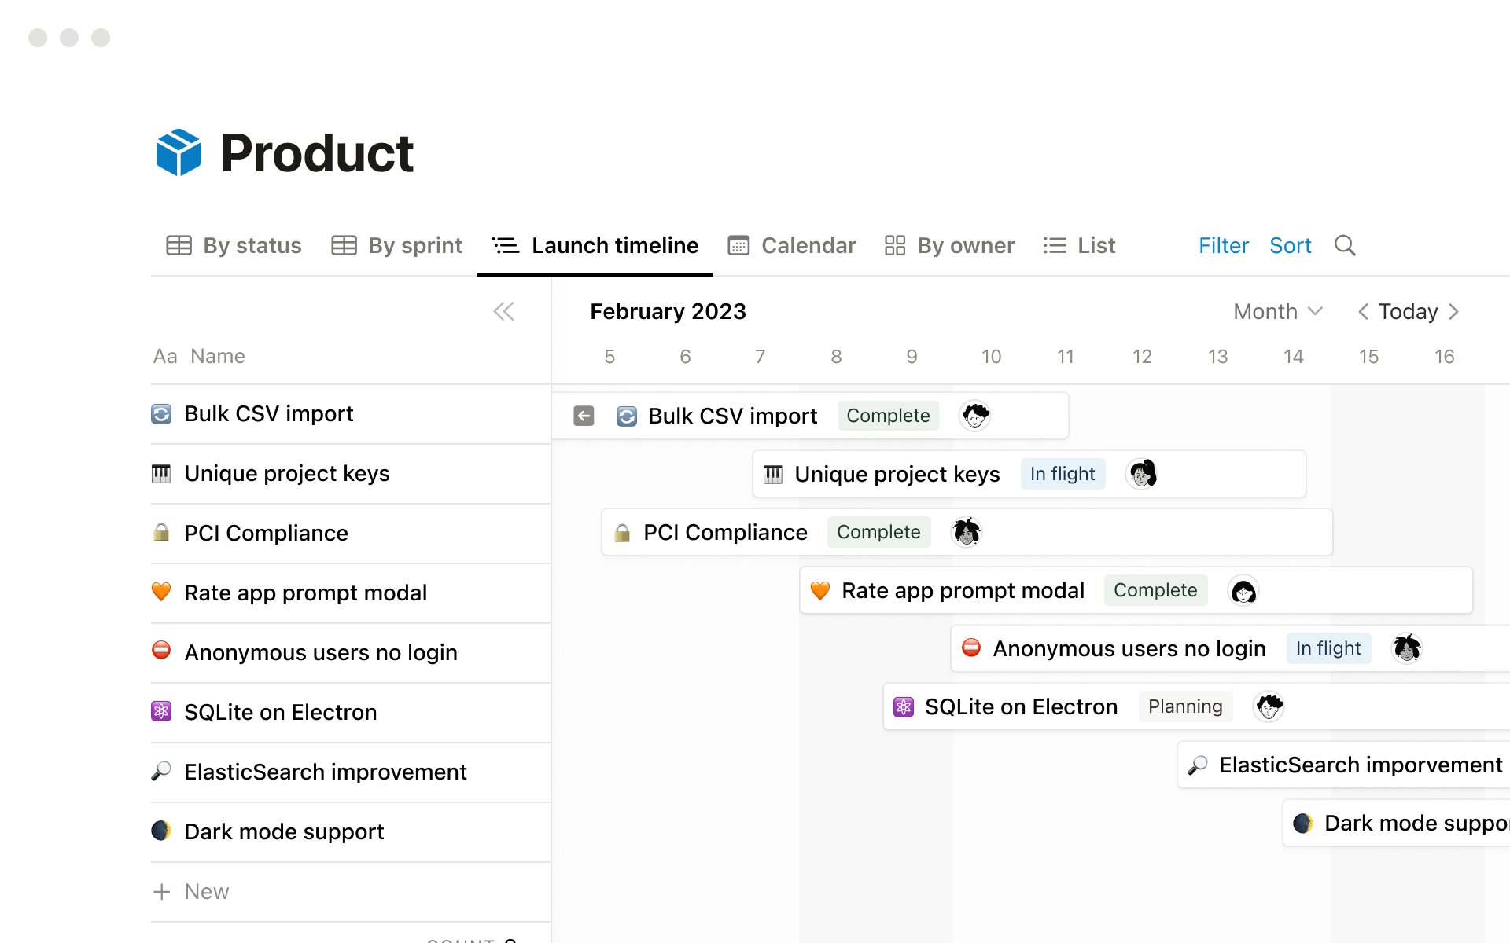1510x943 pixels.
Task: Click date 10 in the timeline header
Action: (991, 357)
